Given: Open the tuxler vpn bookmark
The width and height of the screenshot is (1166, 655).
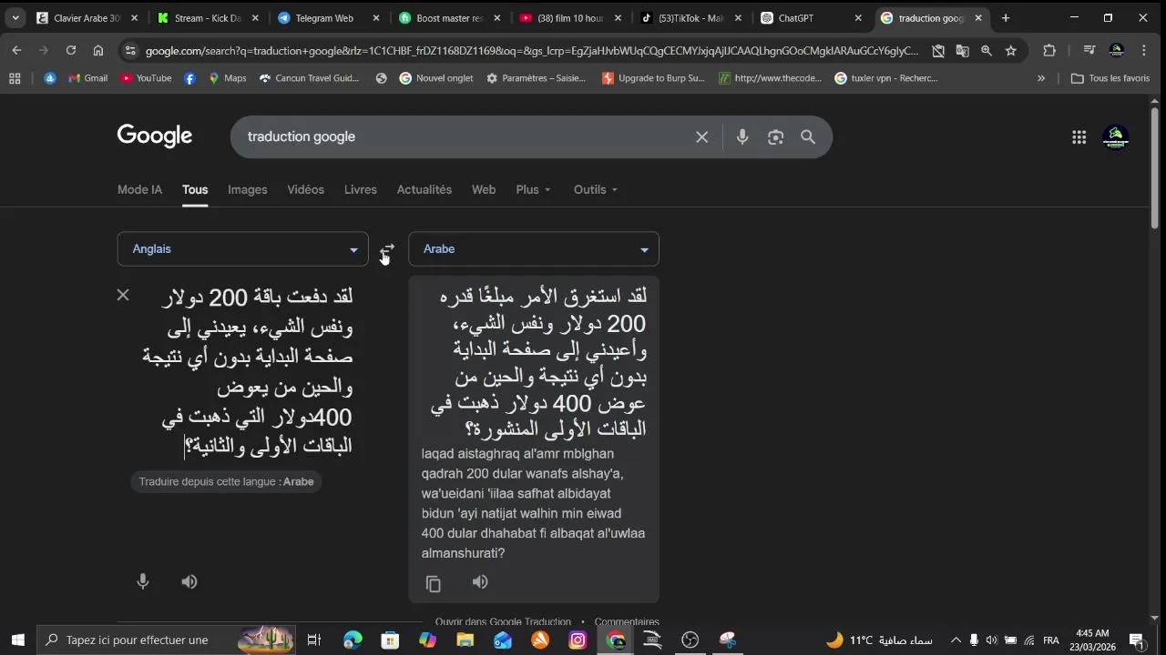Looking at the screenshot, I should pos(886,78).
